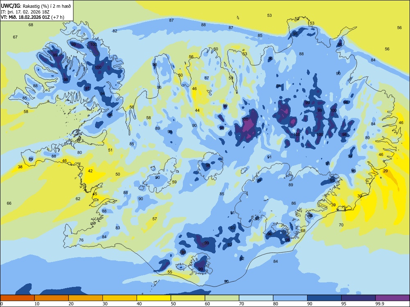
Task: Click the humidity value 83 on the map
Action: tap(118, 228)
